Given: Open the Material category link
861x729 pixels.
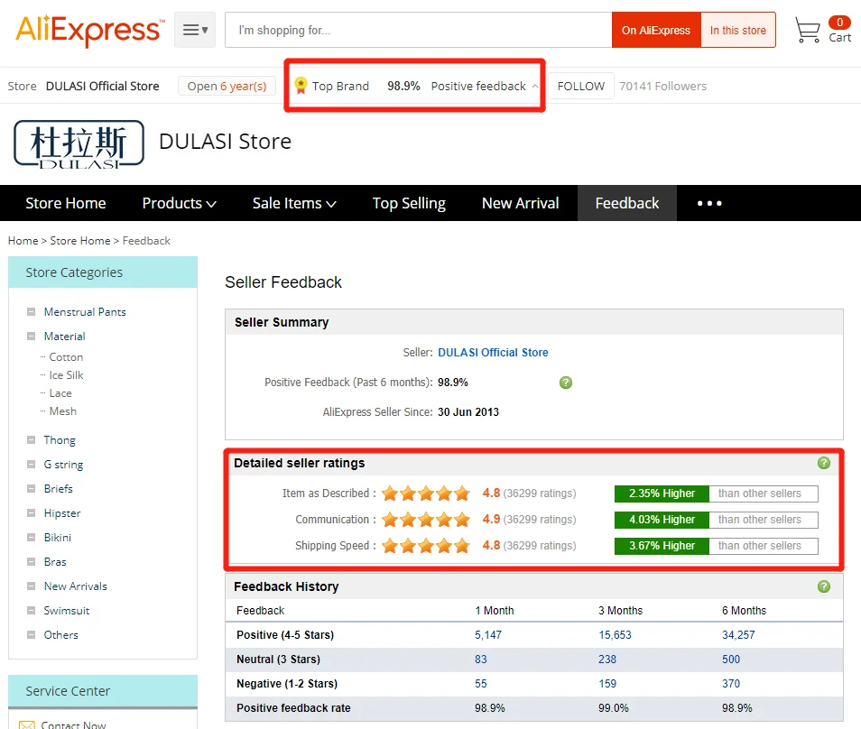Looking at the screenshot, I should click(64, 336).
